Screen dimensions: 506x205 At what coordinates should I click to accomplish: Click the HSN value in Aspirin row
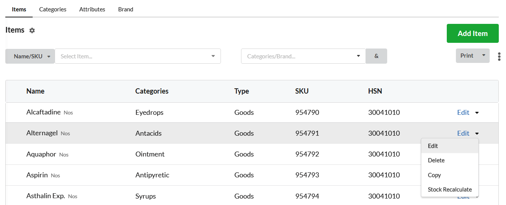click(384, 175)
